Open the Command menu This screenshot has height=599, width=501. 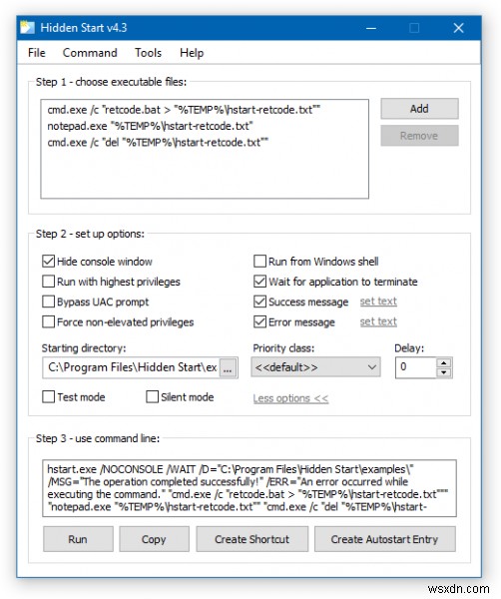[90, 53]
